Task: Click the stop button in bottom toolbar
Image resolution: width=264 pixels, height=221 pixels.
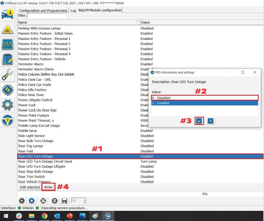Action: (x=32, y=201)
